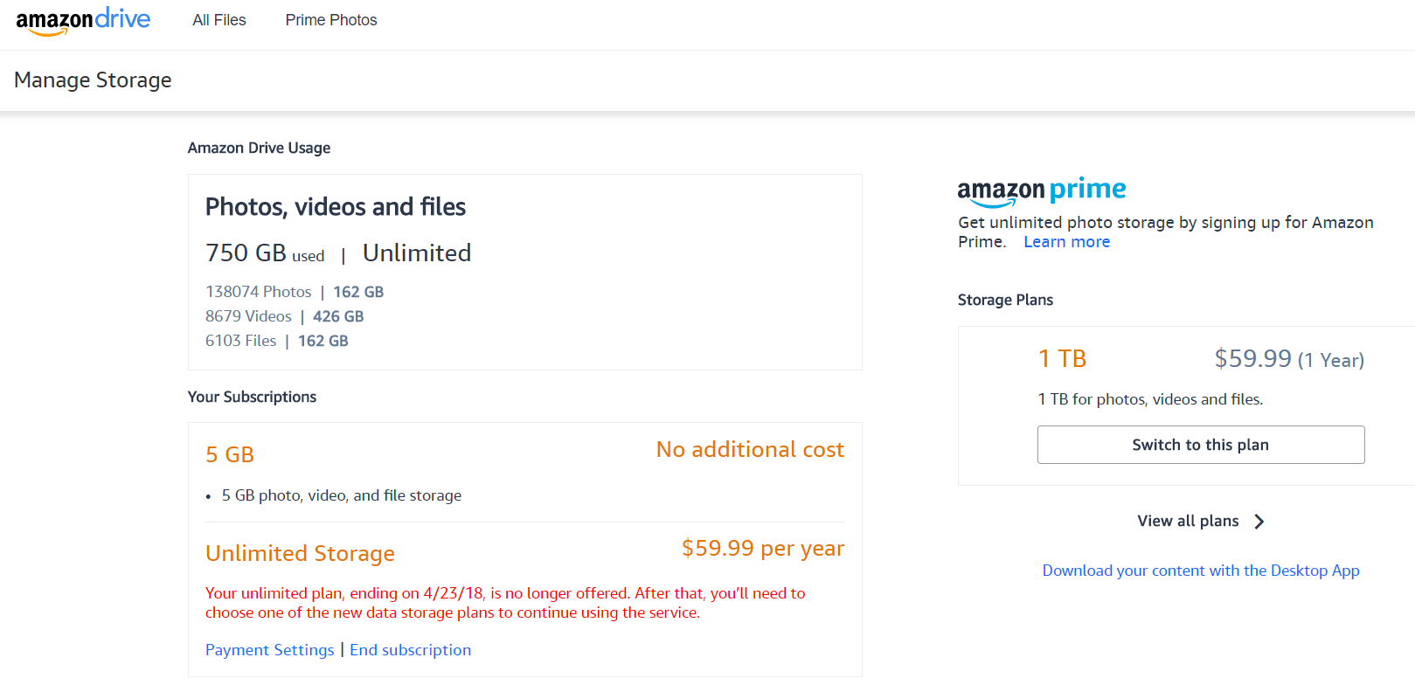Click End subscription link
The height and width of the screenshot is (692, 1415).
410,650
